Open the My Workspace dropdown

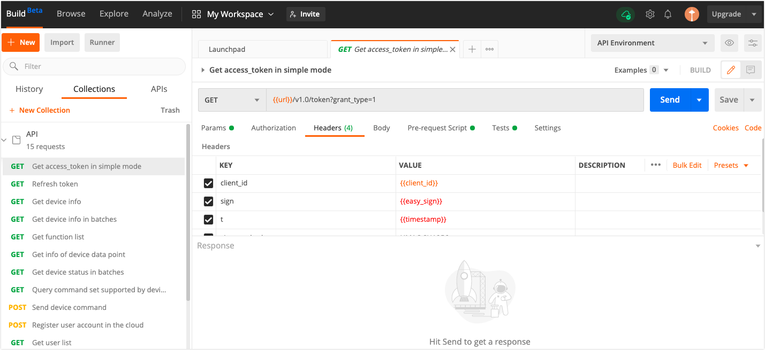tap(240, 14)
